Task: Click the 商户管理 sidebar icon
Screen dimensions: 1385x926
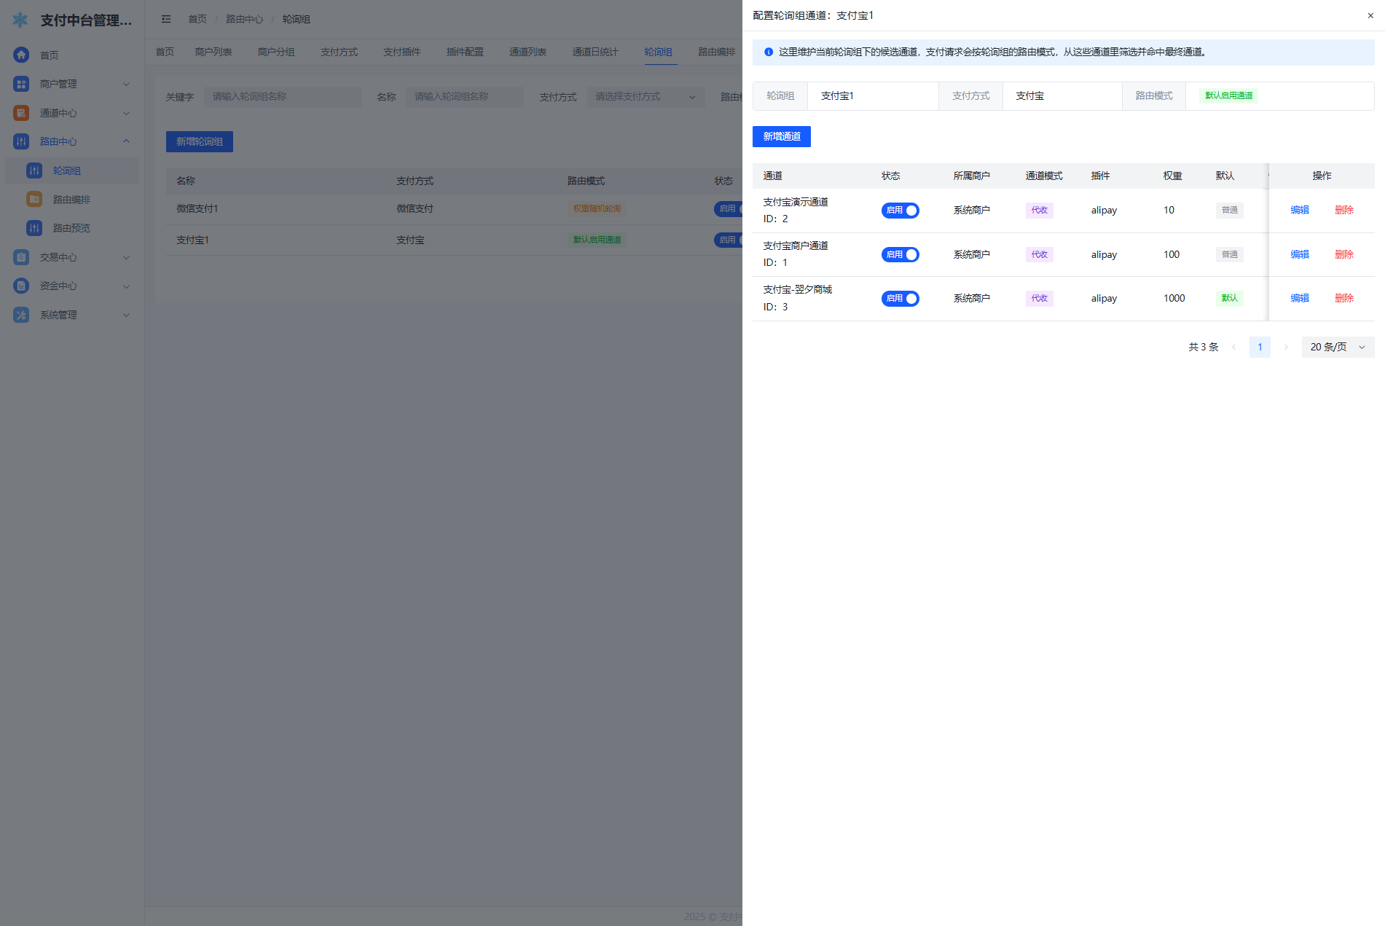Action: 21,84
